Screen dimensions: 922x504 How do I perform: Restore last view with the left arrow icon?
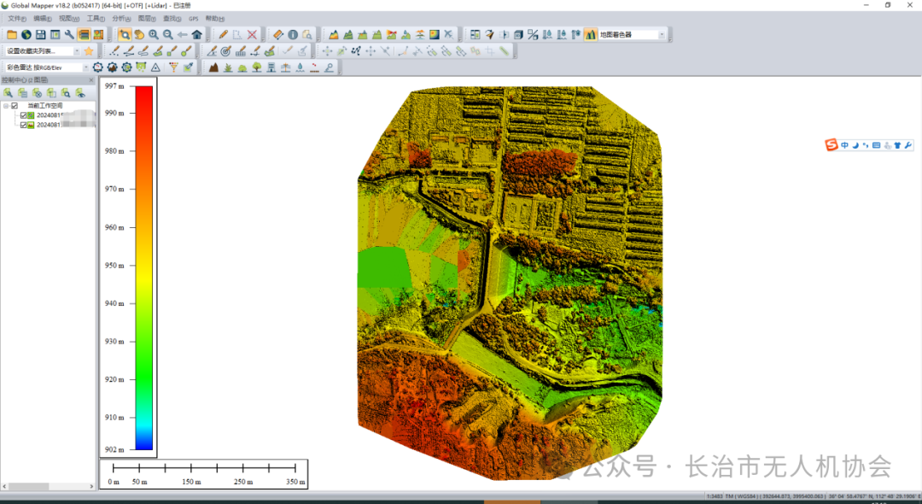pyautogui.click(x=183, y=35)
